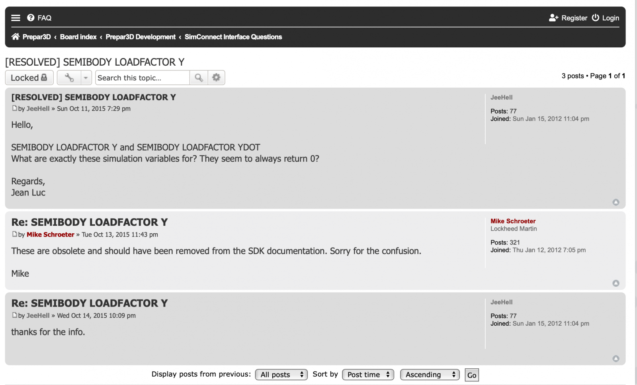Viewport: 637px width, 385px height.
Task: Jump to top from Mike's reply
Action: pyautogui.click(x=616, y=283)
